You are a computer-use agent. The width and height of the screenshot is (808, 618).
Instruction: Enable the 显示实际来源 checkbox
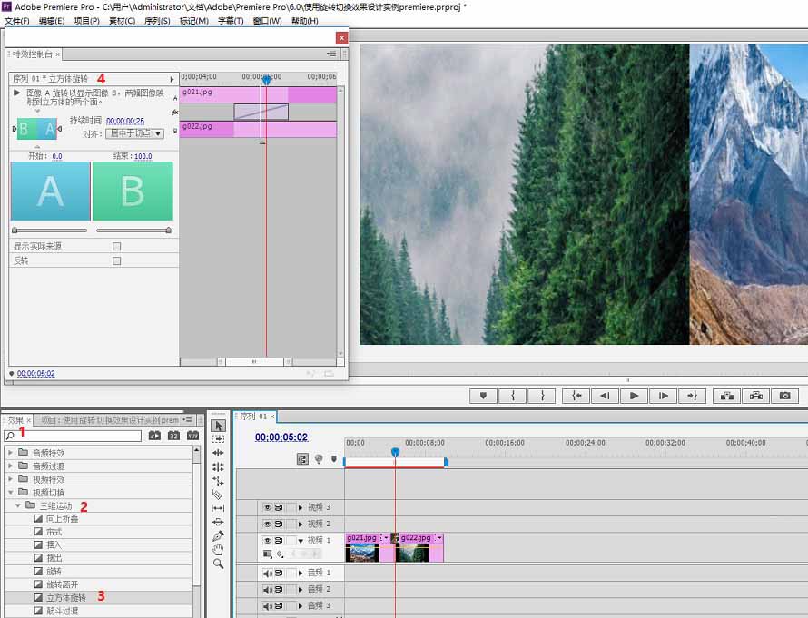(116, 246)
